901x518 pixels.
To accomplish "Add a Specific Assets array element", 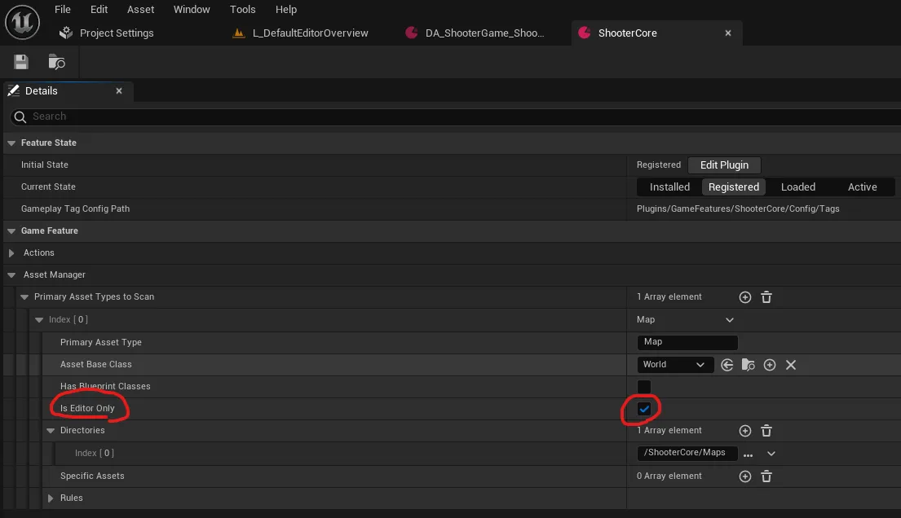I will pyautogui.click(x=745, y=476).
